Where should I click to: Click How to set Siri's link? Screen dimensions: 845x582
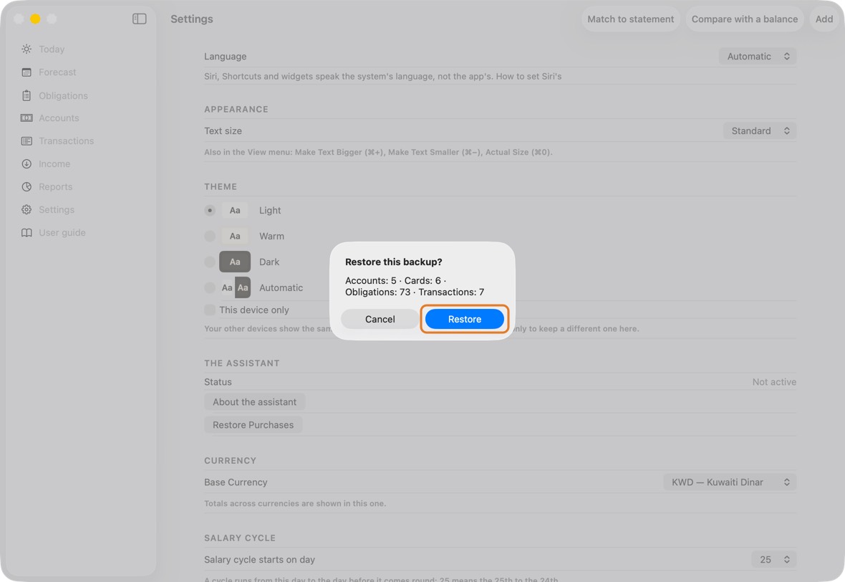click(528, 77)
